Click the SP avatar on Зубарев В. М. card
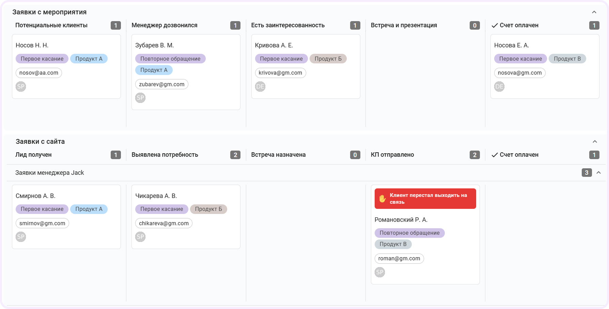Image resolution: width=609 pixels, height=309 pixels. pyautogui.click(x=140, y=98)
